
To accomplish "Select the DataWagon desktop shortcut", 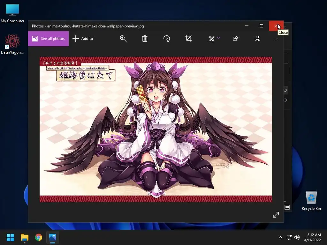I will [12, 44].
